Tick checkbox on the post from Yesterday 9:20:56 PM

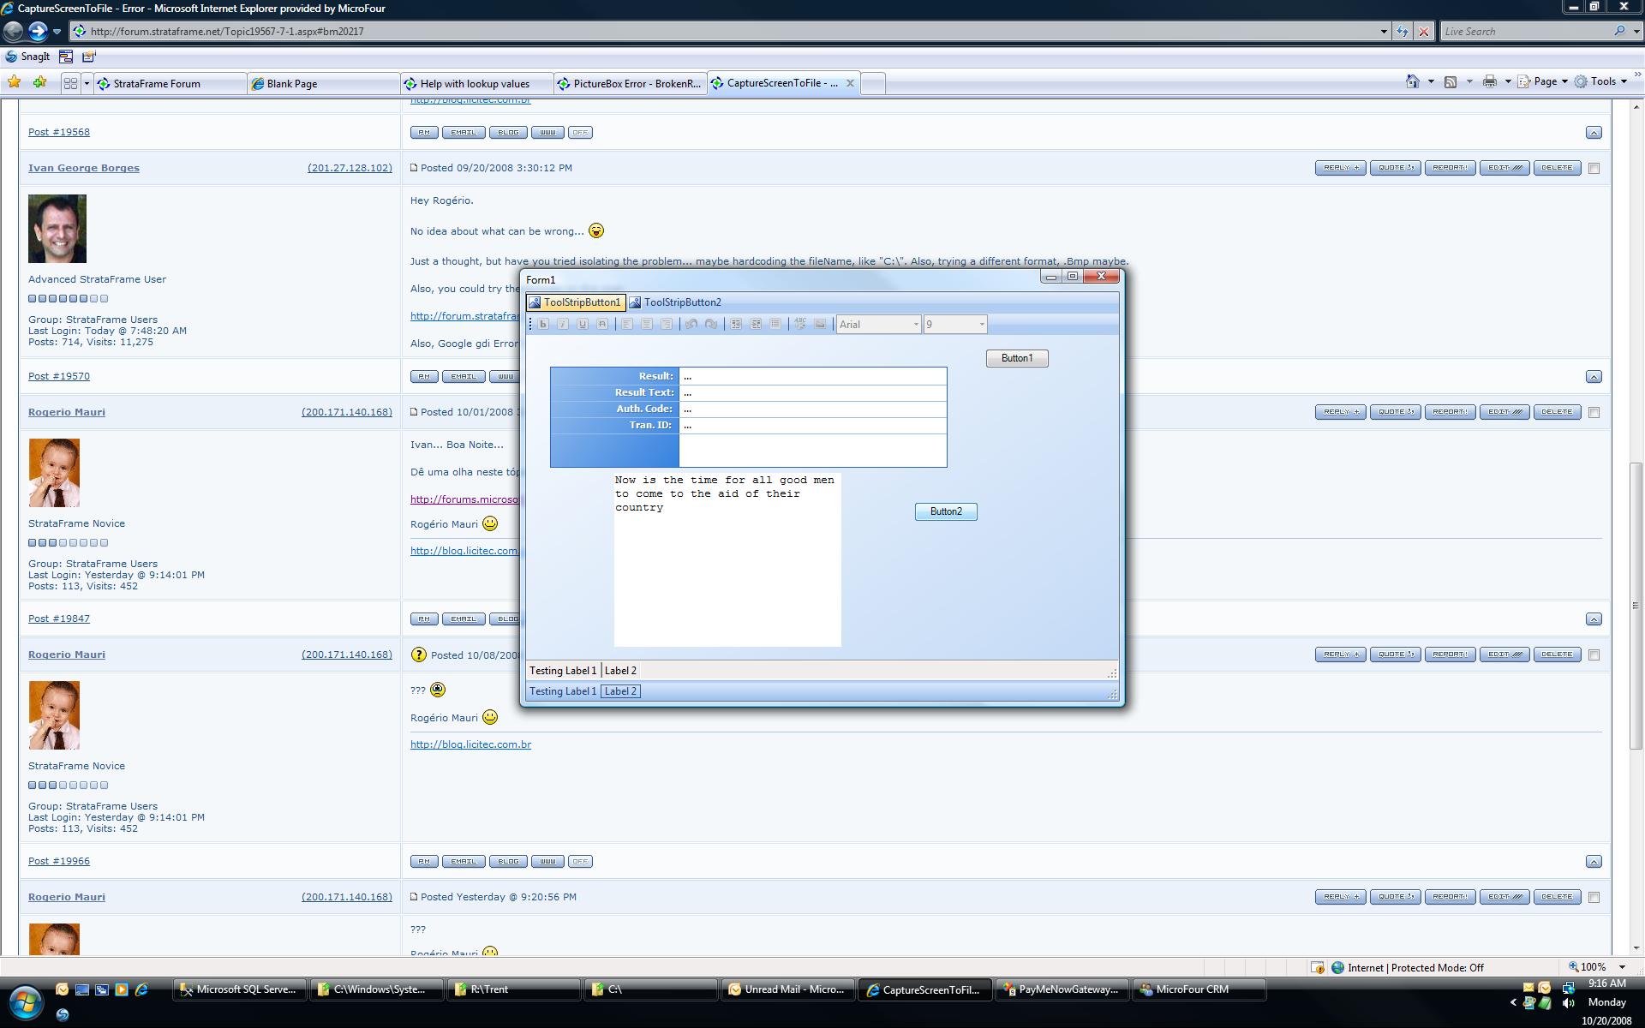coord(1594,898)
